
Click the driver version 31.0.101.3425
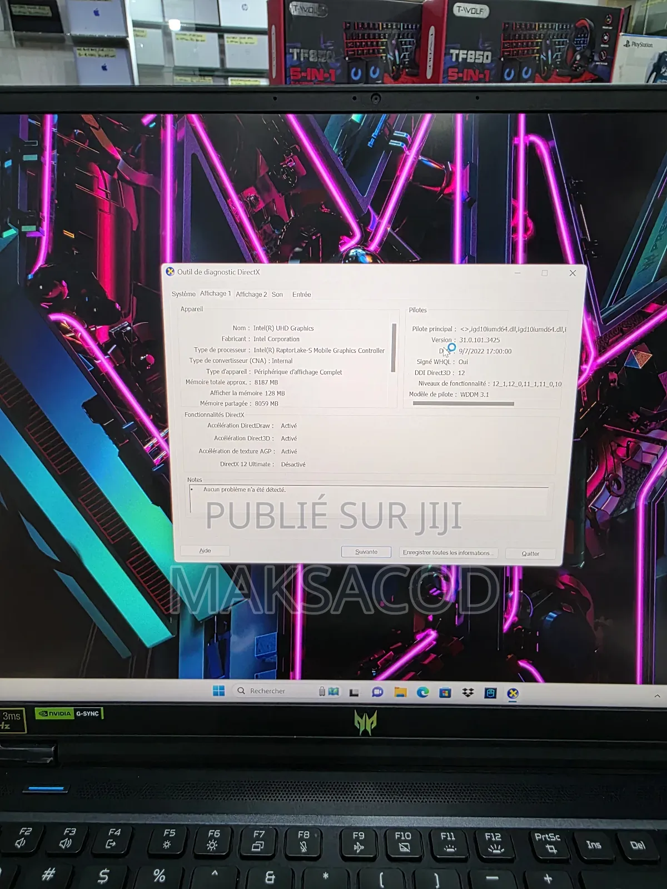coord(479,340)
